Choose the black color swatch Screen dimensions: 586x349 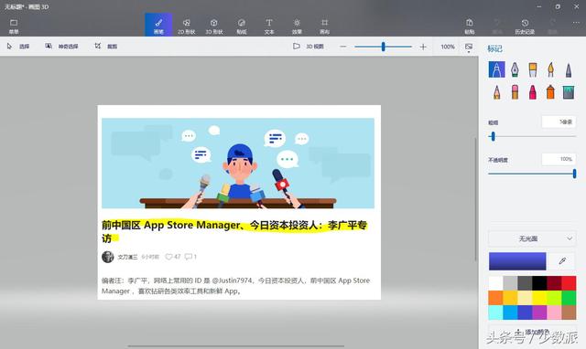tap(539, 283)
